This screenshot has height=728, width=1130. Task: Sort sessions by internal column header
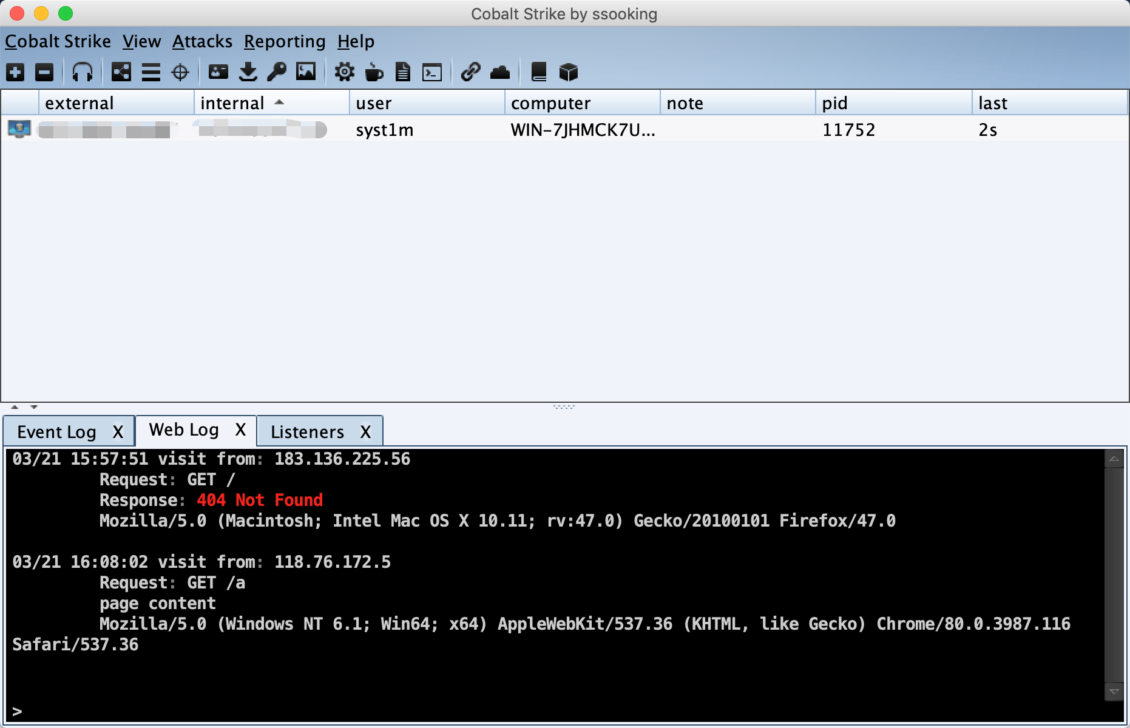(232, 103)
